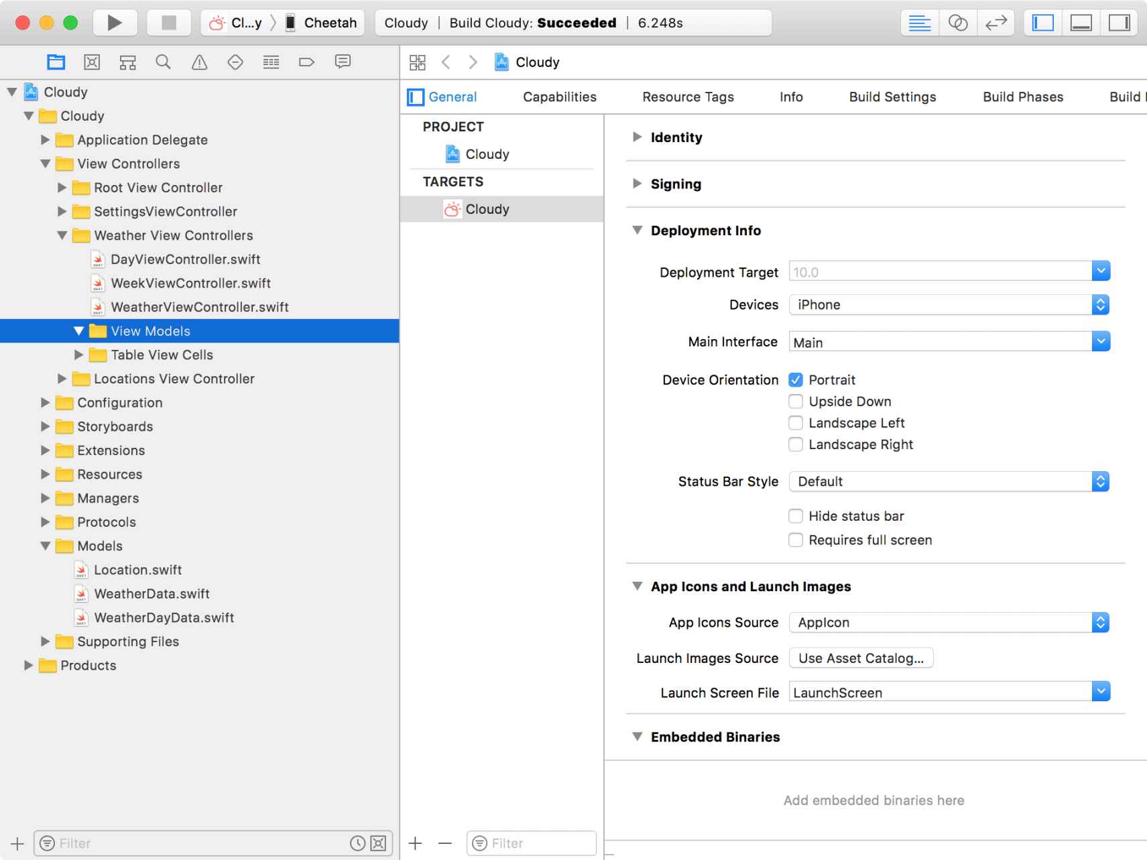Enable Landscape Left orientation
1147x860 pixels.
796,423
